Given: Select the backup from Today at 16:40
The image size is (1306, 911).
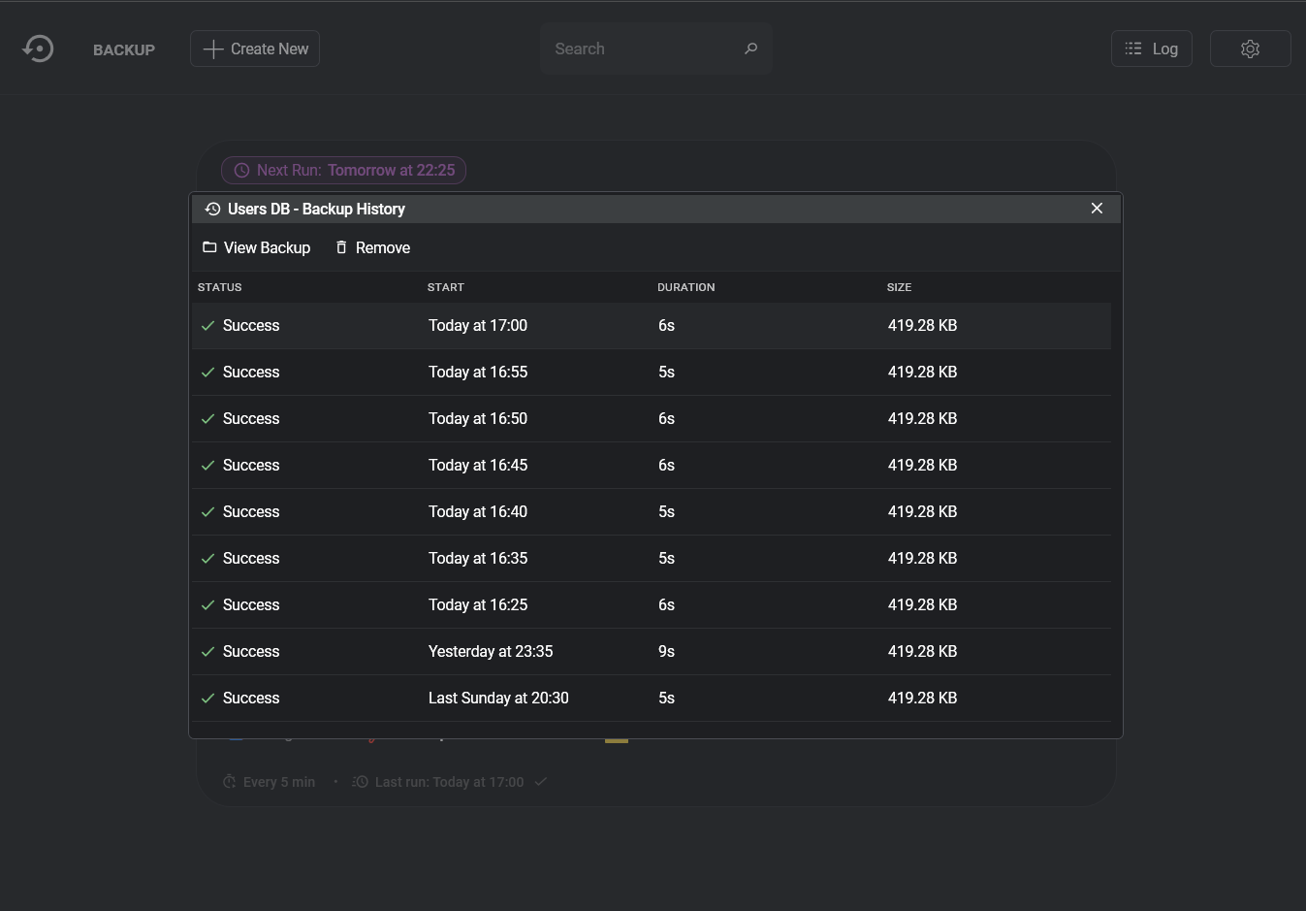Looking at the screenshot, I should click(652, 512).
